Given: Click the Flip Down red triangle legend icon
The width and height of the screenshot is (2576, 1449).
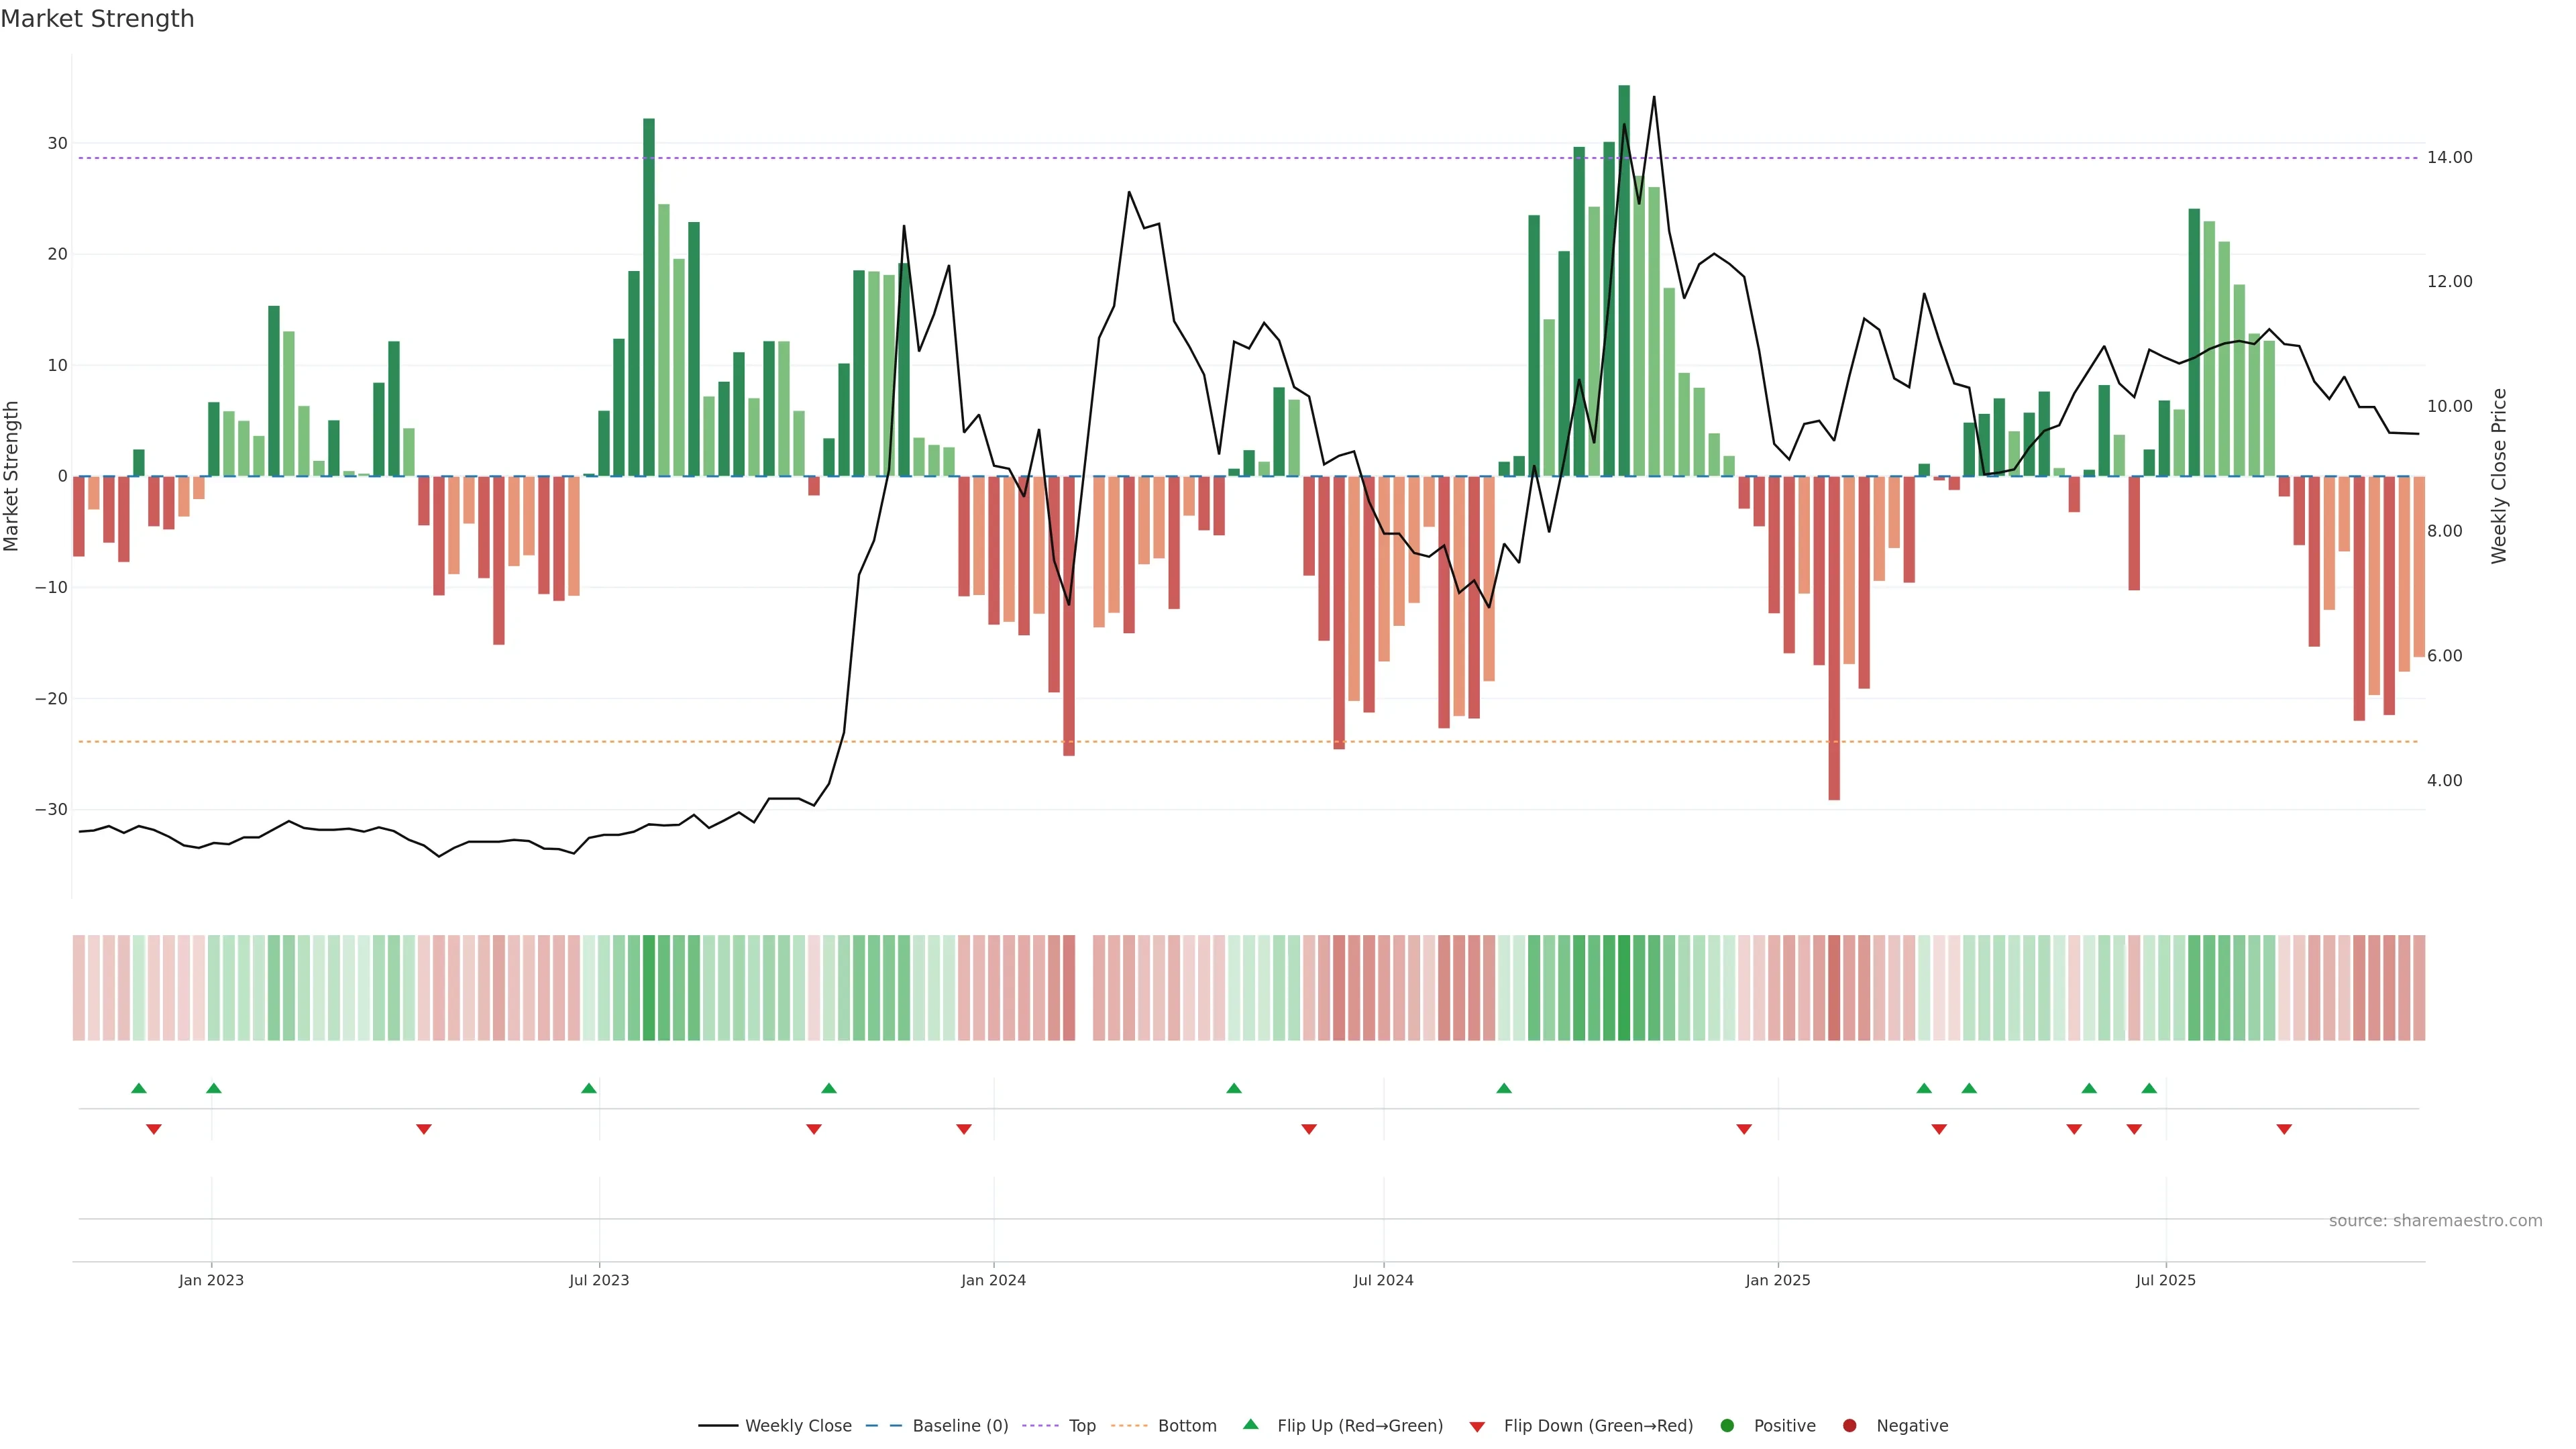Looking at the screenshot, I should pyautogui.click(x=1476, y=1427).
